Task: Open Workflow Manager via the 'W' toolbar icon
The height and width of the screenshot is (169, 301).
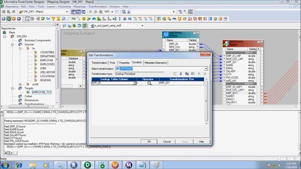Action: coord(14,19)
